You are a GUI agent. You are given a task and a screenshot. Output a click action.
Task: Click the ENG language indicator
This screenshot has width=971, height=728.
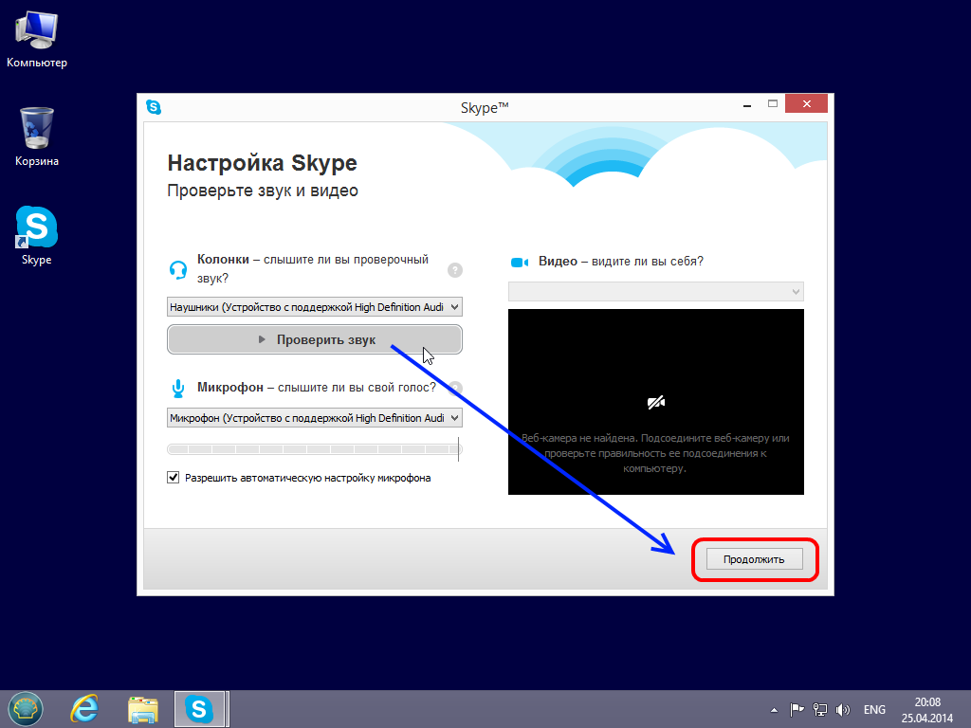[x=874, y=709]
